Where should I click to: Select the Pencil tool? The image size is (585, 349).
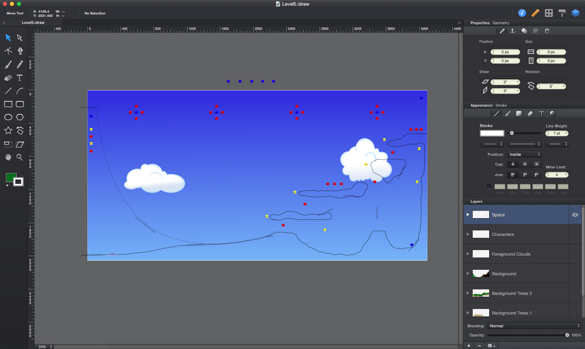tap(20, 65)
